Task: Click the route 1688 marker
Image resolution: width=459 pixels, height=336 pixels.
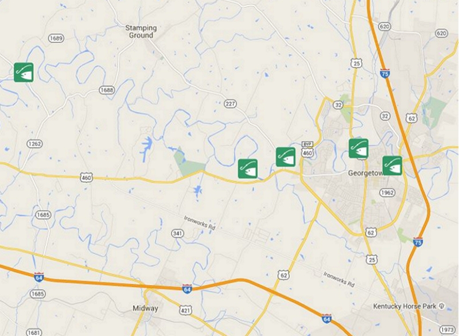Action: pos(107,90)
